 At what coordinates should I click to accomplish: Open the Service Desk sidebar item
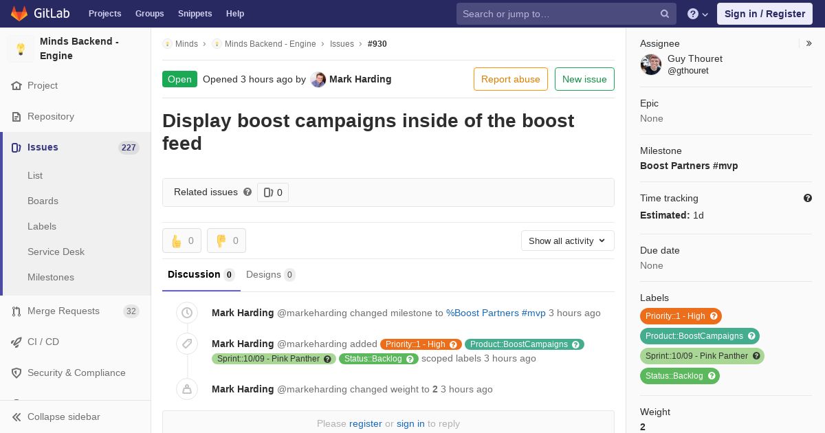(56, 252)
